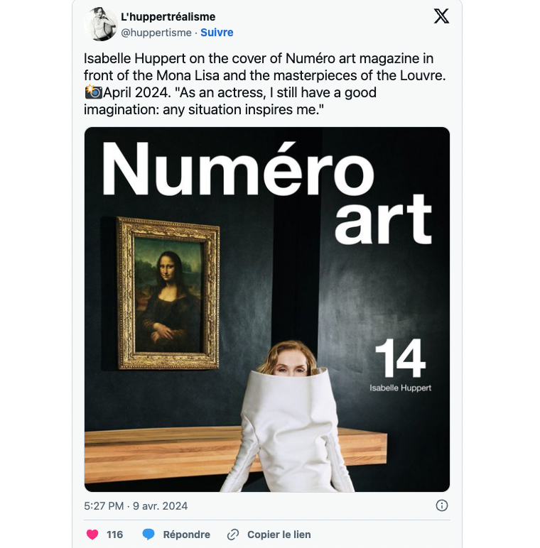Click the 9 avr. 2024 date
540x548 pixels.
(x=160, y=506)
